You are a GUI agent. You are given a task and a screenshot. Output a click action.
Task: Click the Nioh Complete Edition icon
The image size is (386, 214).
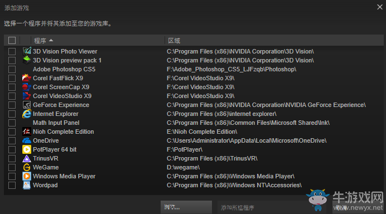tap(27, 132)
